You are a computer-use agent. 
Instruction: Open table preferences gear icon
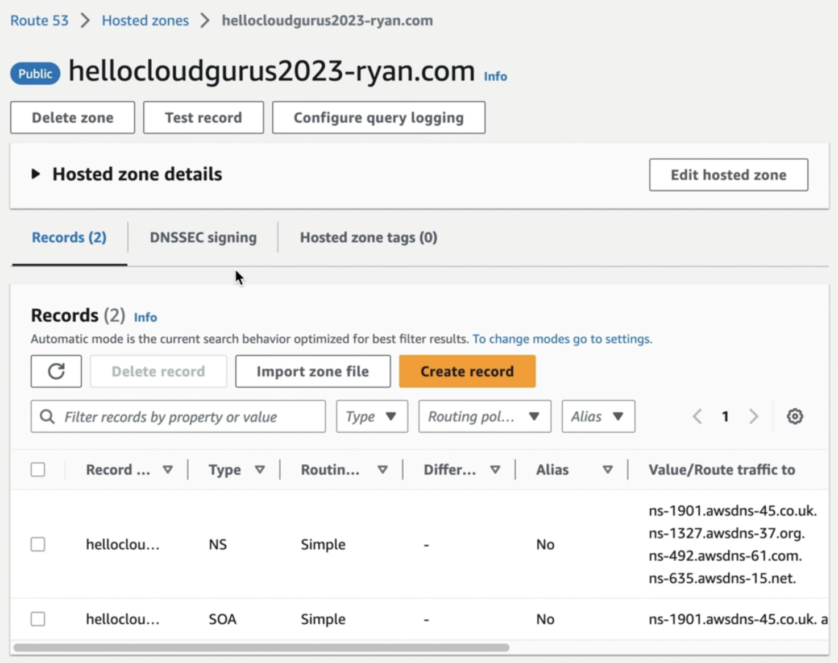(x=795, y=416)
